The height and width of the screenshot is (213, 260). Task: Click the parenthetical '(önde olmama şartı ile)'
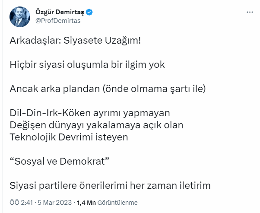159,89
